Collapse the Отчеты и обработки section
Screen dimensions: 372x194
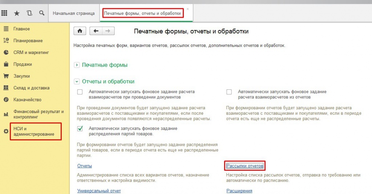click(x=77, y=81)
